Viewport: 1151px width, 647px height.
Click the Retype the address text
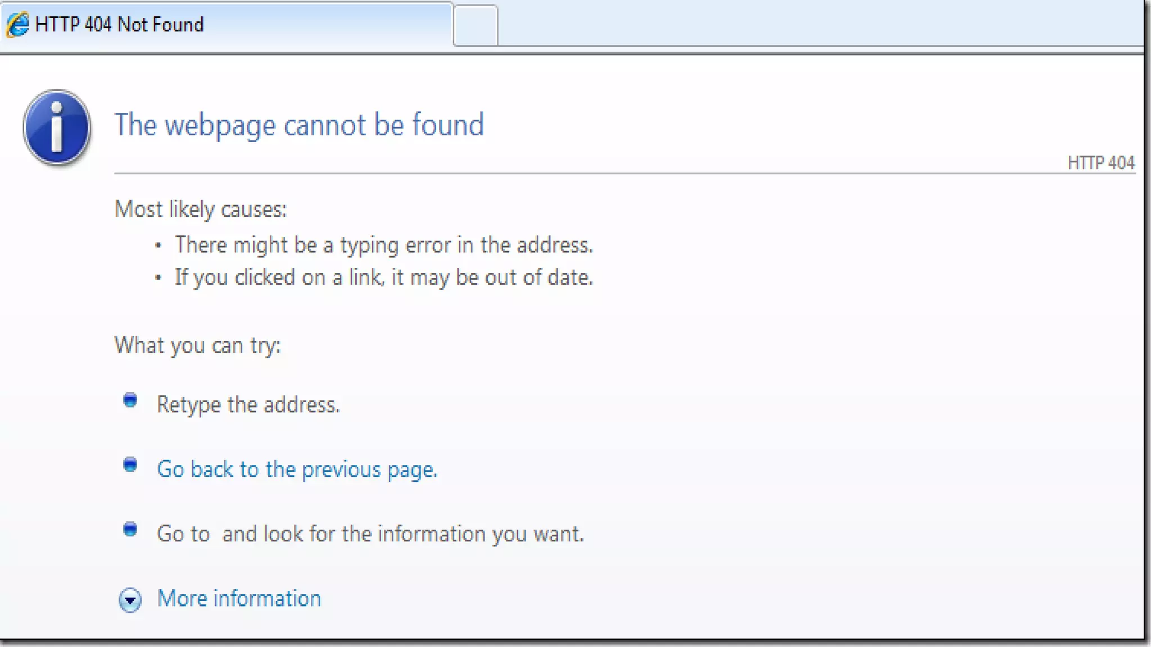(248, 405)
